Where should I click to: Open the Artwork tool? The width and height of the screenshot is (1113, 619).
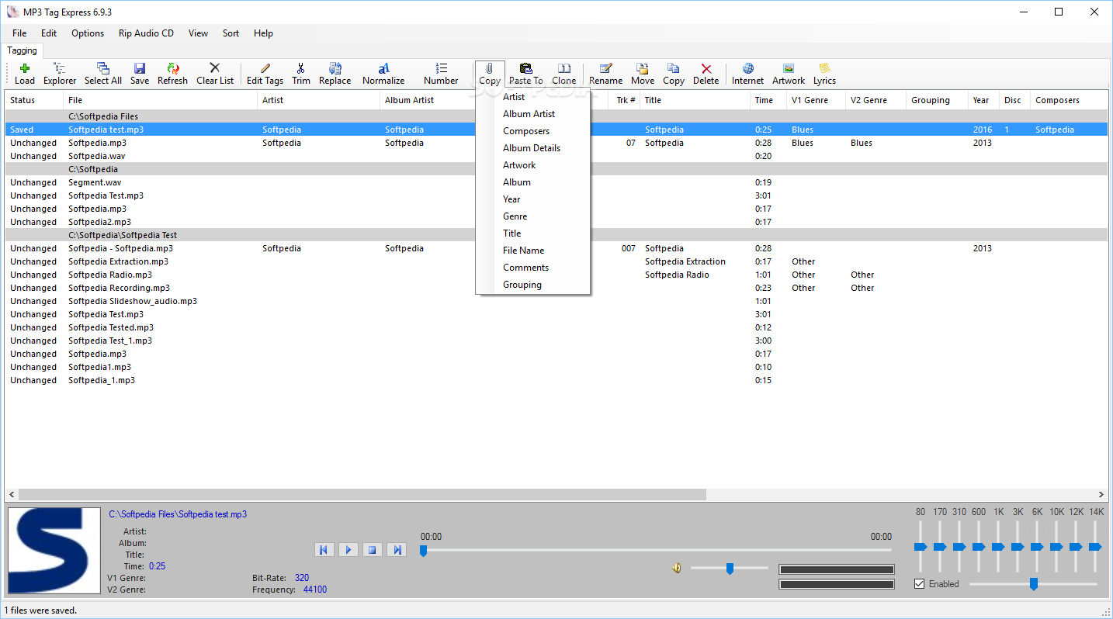click(789, 74)
